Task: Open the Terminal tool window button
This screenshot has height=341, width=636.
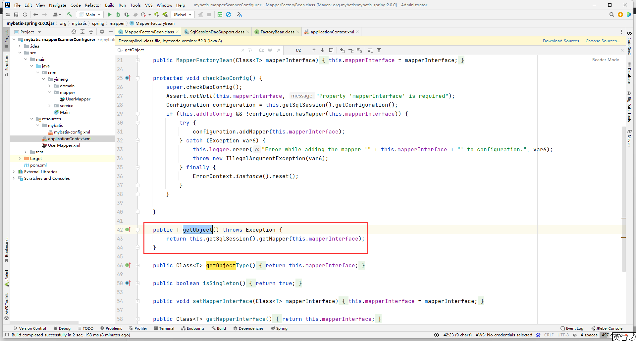Action: tap(164, 328)
